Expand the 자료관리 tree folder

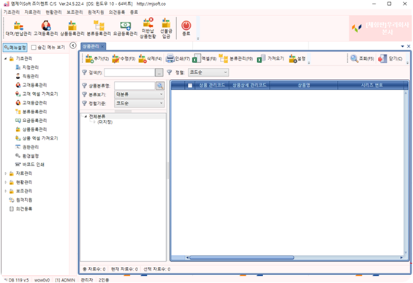(6, 173)
